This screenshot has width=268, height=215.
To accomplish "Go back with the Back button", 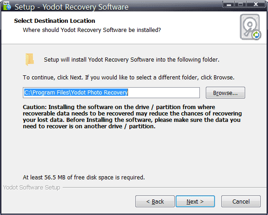I will click(x=155, y=201).
